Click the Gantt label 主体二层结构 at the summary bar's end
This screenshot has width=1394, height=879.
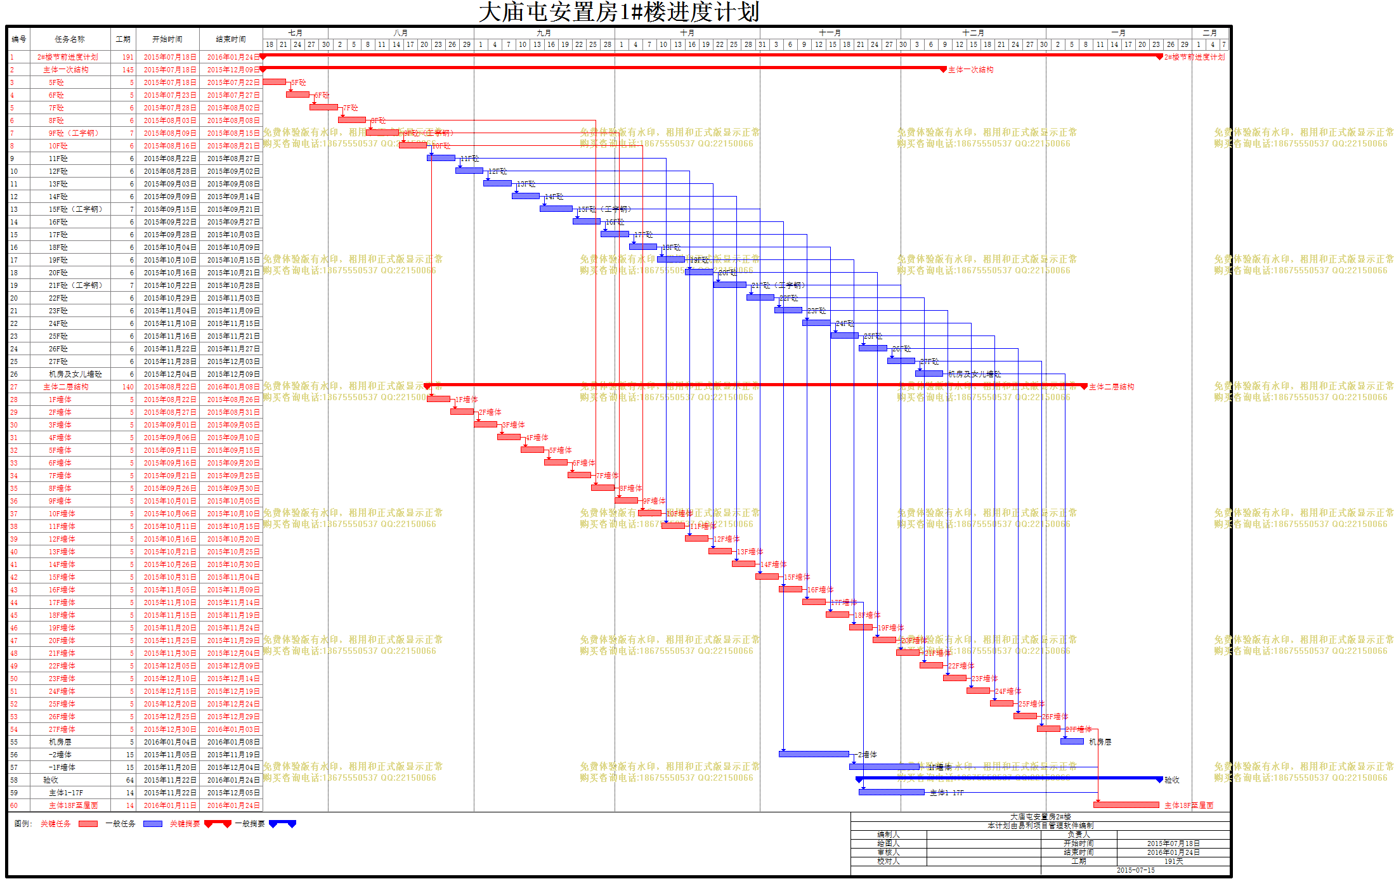[1112, 387]
